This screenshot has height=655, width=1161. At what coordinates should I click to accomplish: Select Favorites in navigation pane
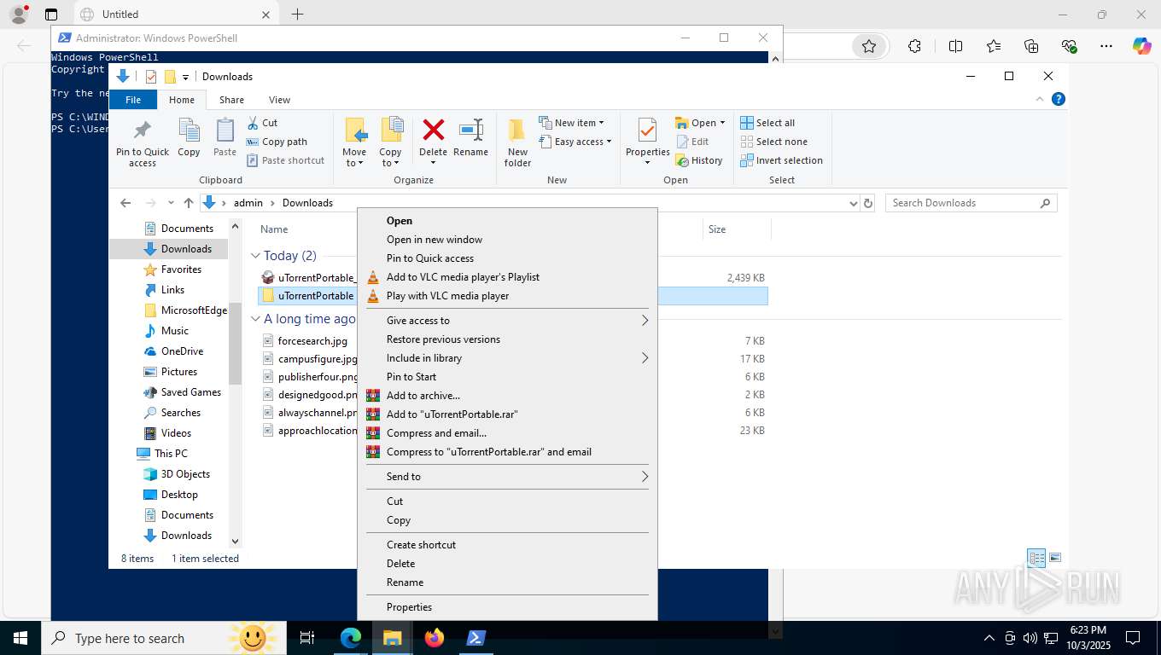(181, 270)
